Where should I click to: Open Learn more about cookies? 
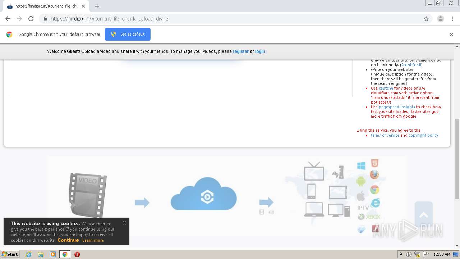coord(93,240)
